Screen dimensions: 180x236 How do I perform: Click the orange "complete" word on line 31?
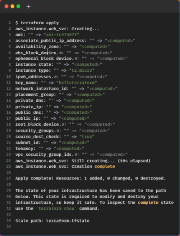tap(148, 202)
